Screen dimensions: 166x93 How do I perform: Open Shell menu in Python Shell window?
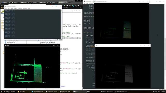(x=12, y=9)
